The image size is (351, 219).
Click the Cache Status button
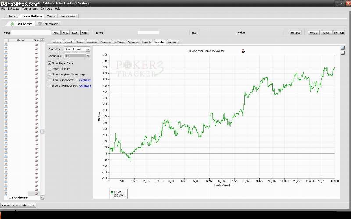pos(18,205)
